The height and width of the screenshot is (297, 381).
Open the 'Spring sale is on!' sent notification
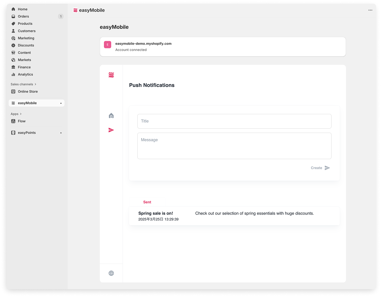coord(234,216)
